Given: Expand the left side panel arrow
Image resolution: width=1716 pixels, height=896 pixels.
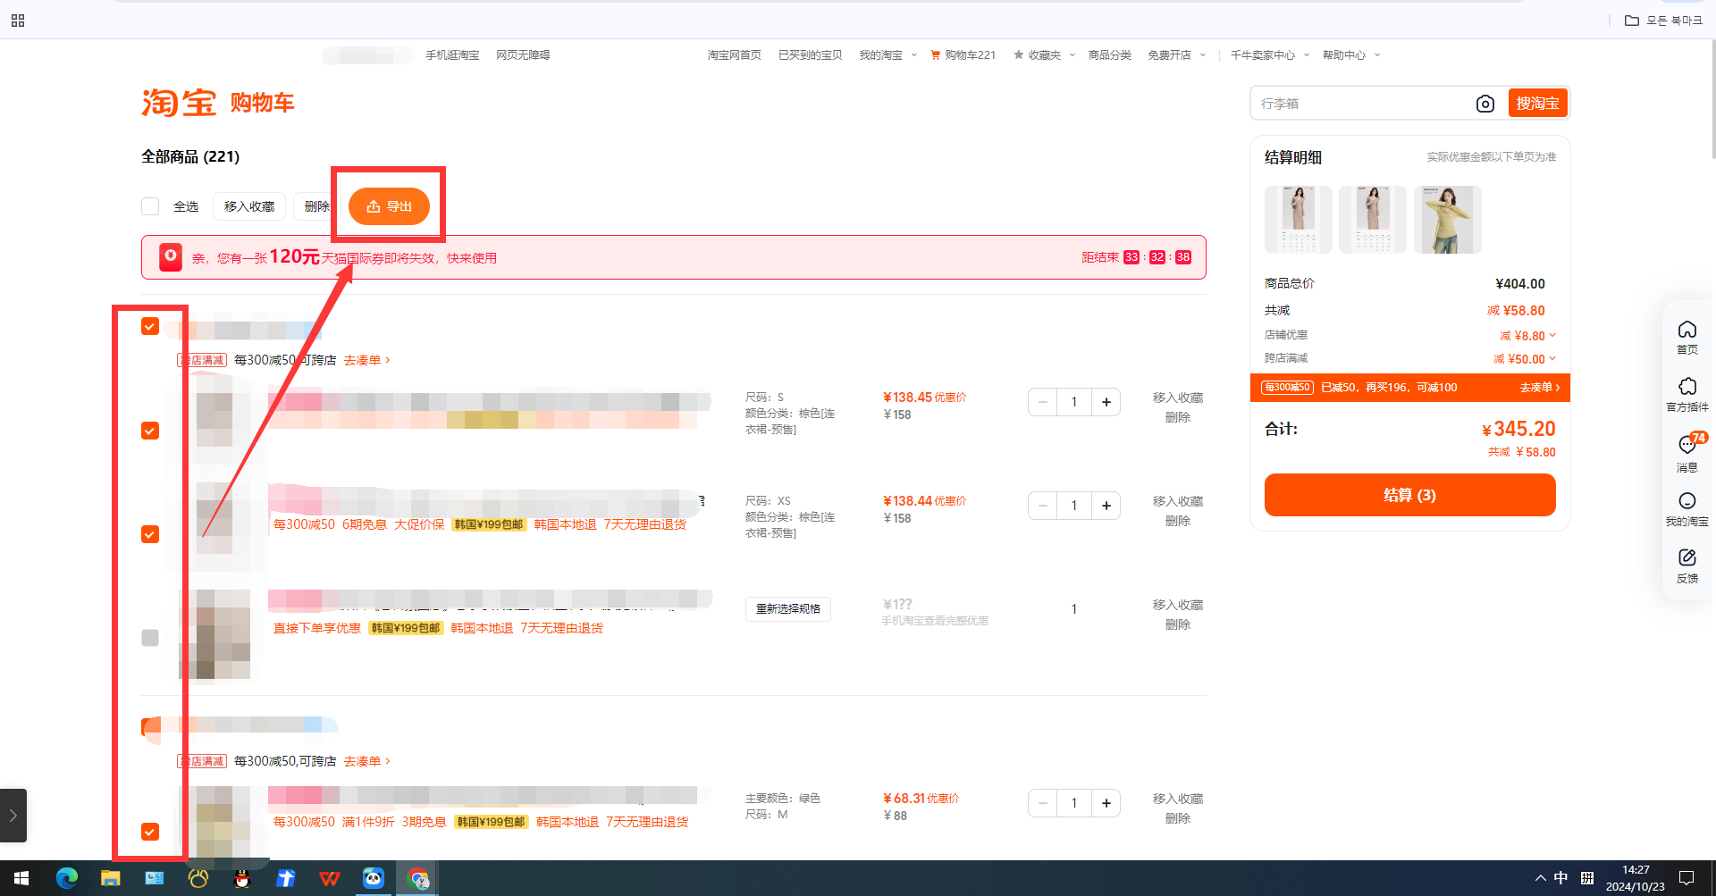Looking at the screenshot, I should coord(13,815).
